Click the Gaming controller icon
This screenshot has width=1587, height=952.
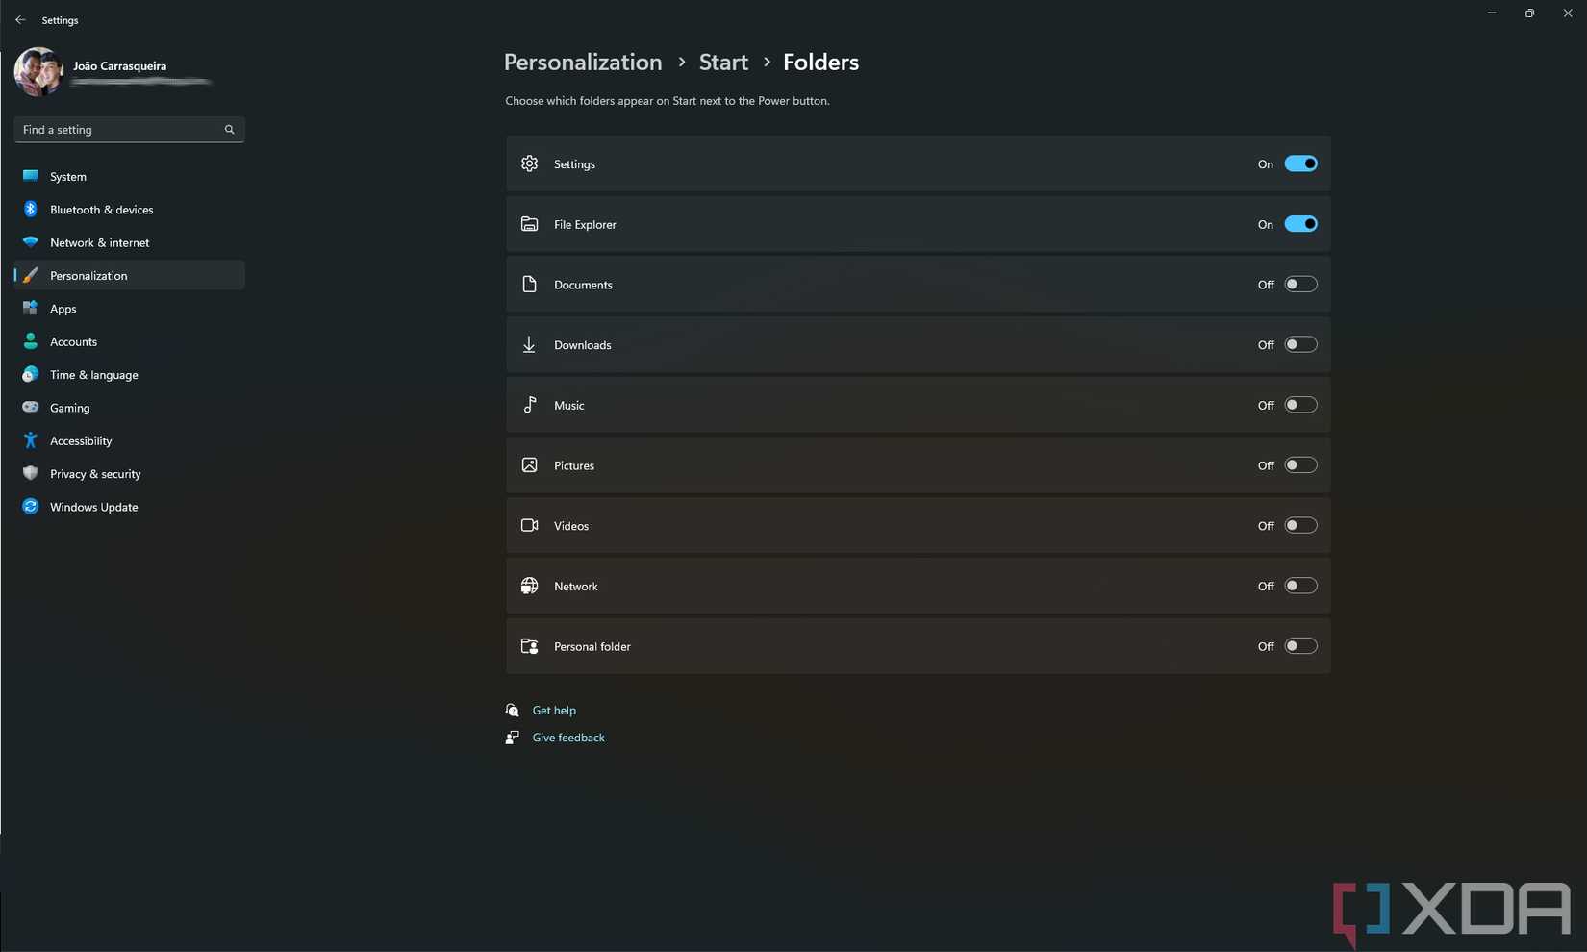tap(31, 408)
